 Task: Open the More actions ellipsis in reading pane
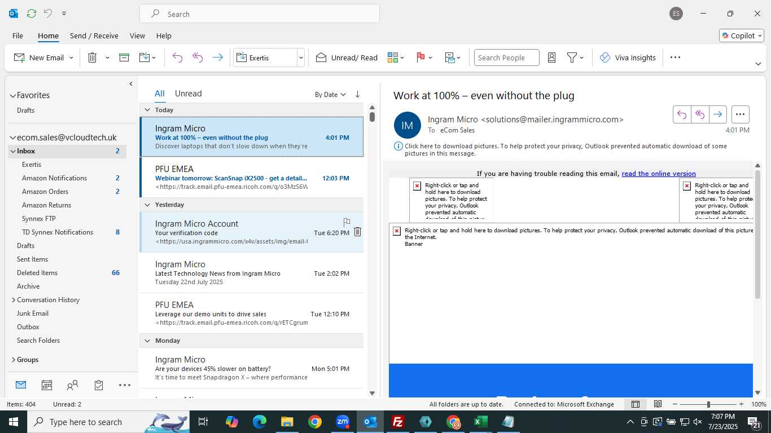741,114
